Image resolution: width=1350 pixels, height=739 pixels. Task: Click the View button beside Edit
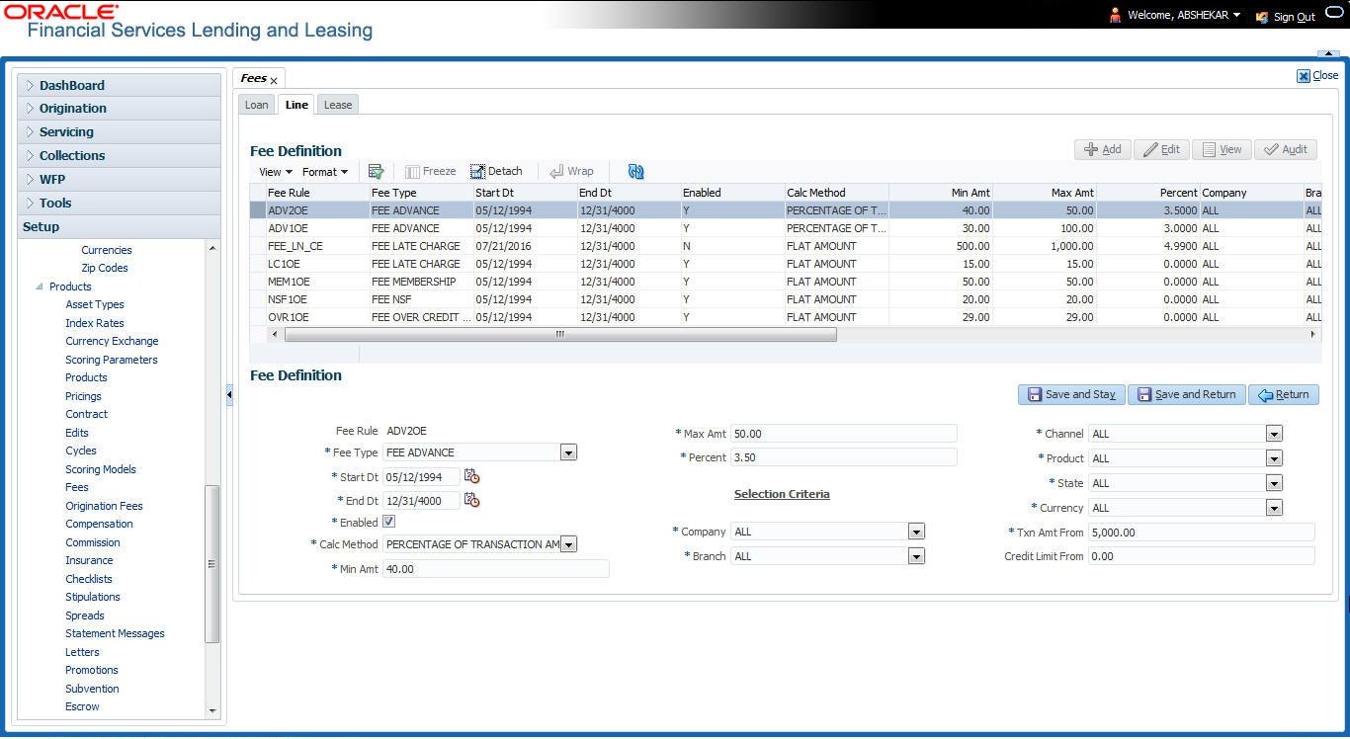pyautogui.click(x=1222, y=149)
